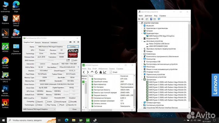Toggle the DirectCompute checkbox
This screenshot has height=123, width=219.
(x=55, y=102)
